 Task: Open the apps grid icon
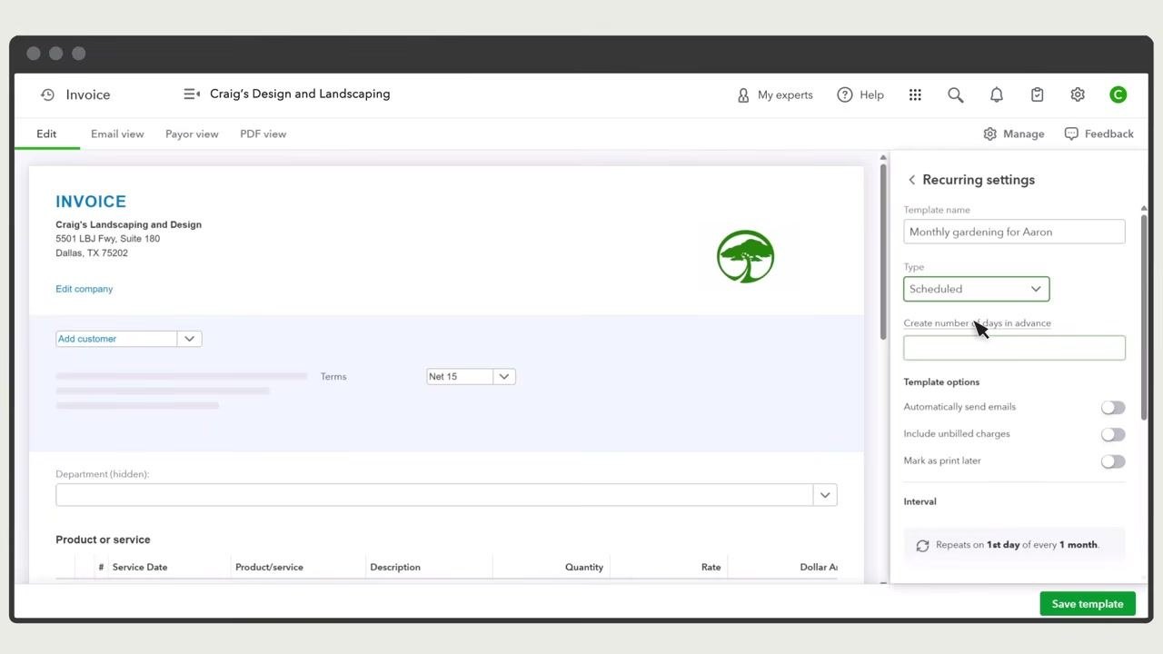915,94
